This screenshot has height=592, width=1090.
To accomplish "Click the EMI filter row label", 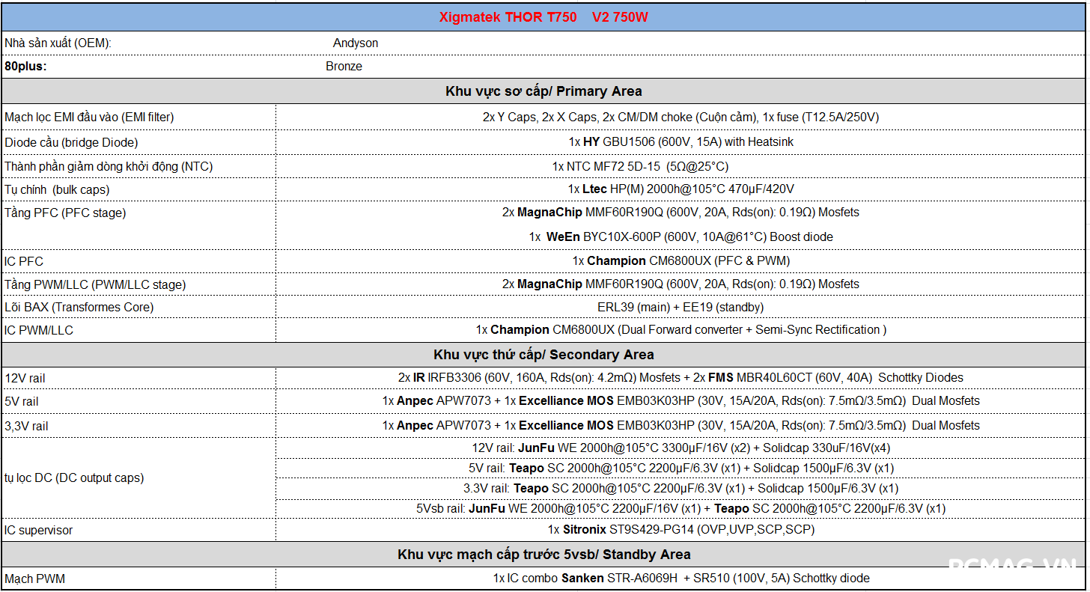I will 89,118.
